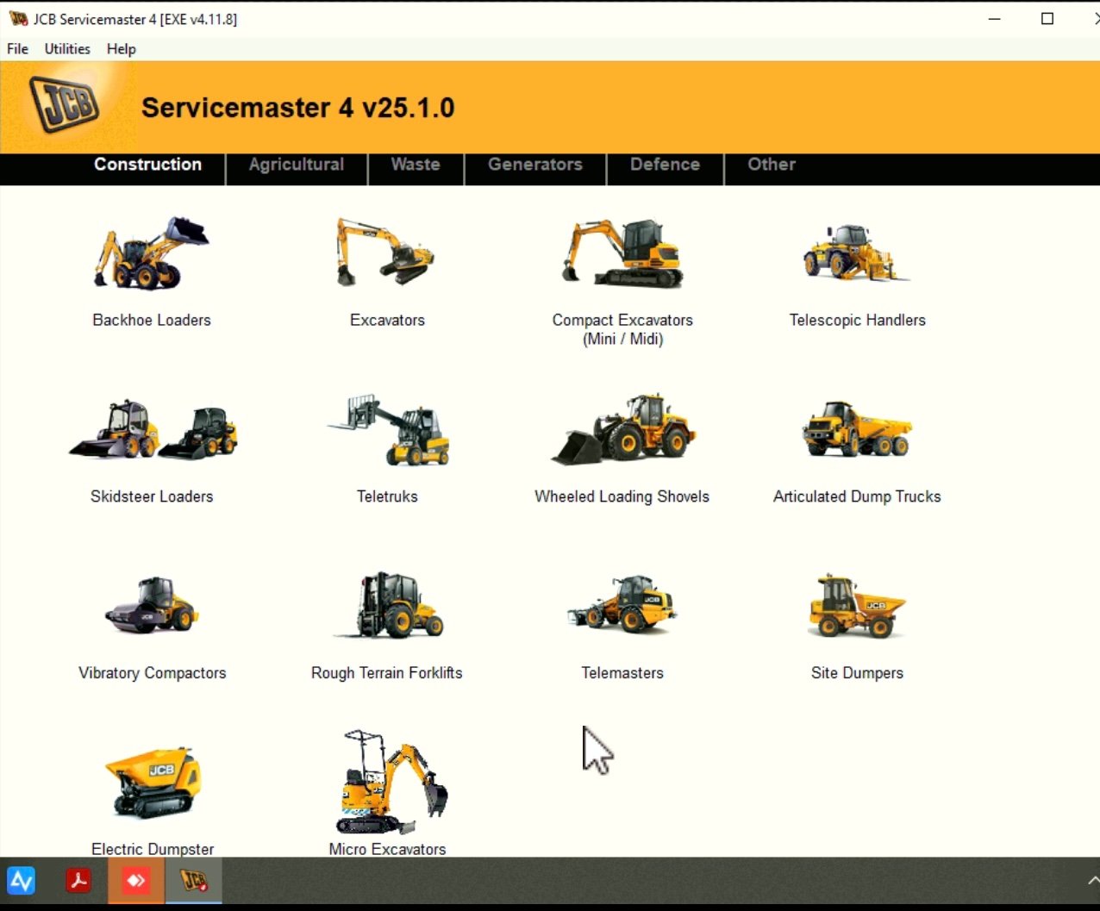Select the Articulated Dump Trucks icon
The image size is (1100, 911).
856,428
